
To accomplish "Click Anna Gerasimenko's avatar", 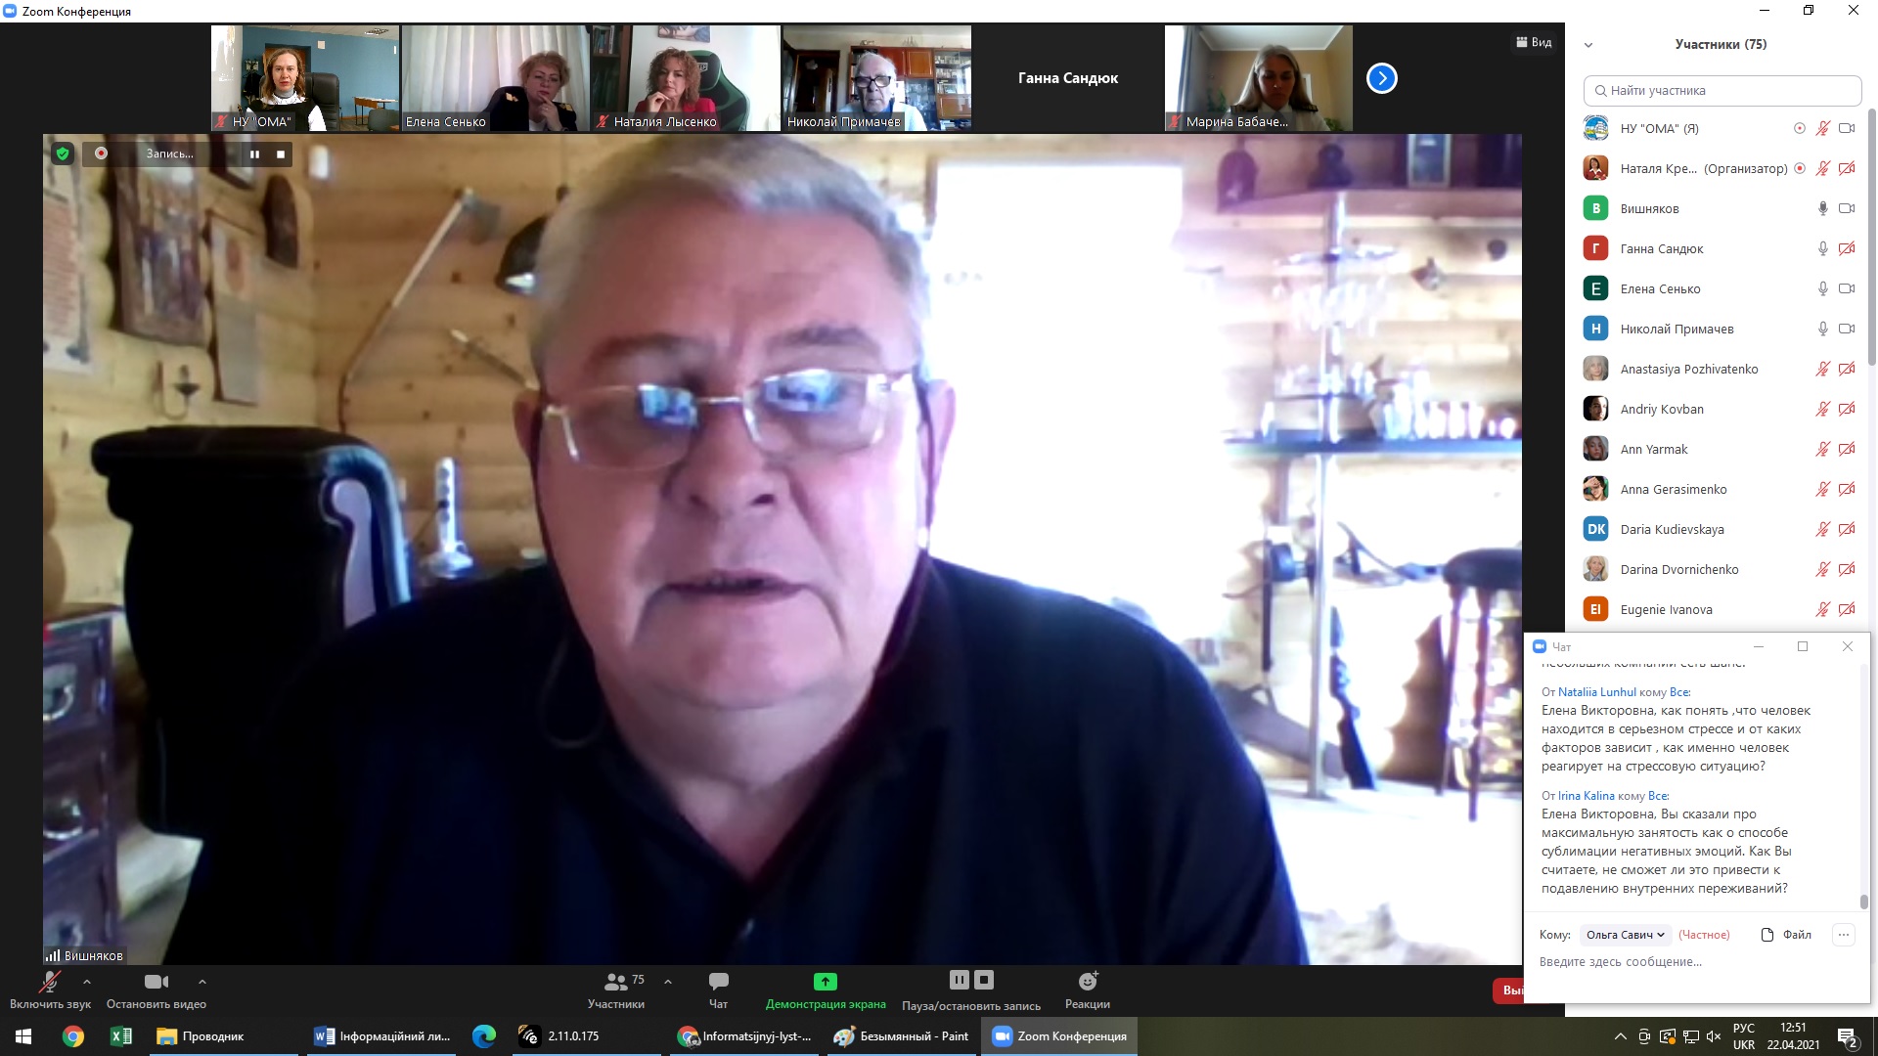I will point(1595,489).
